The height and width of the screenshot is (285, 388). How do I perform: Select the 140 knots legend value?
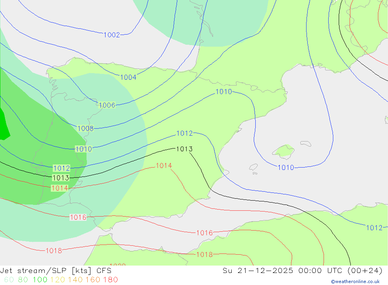click(75, 280)
